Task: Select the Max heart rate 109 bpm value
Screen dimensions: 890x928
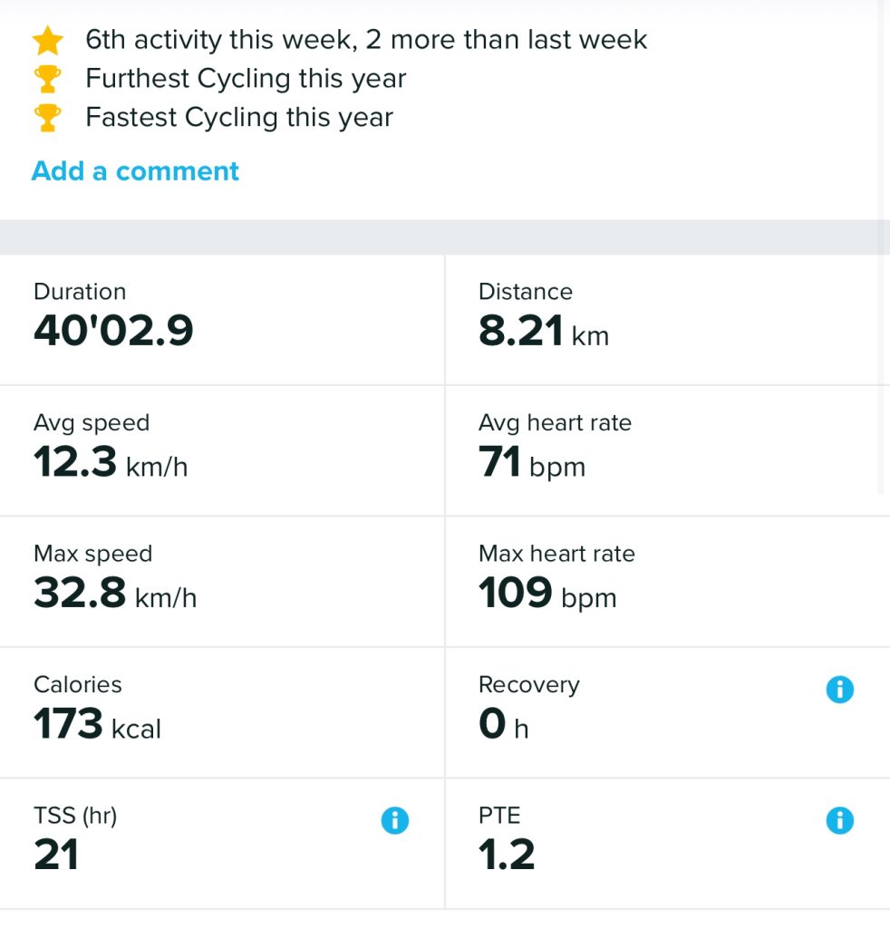Action: [x=547, y=594]
